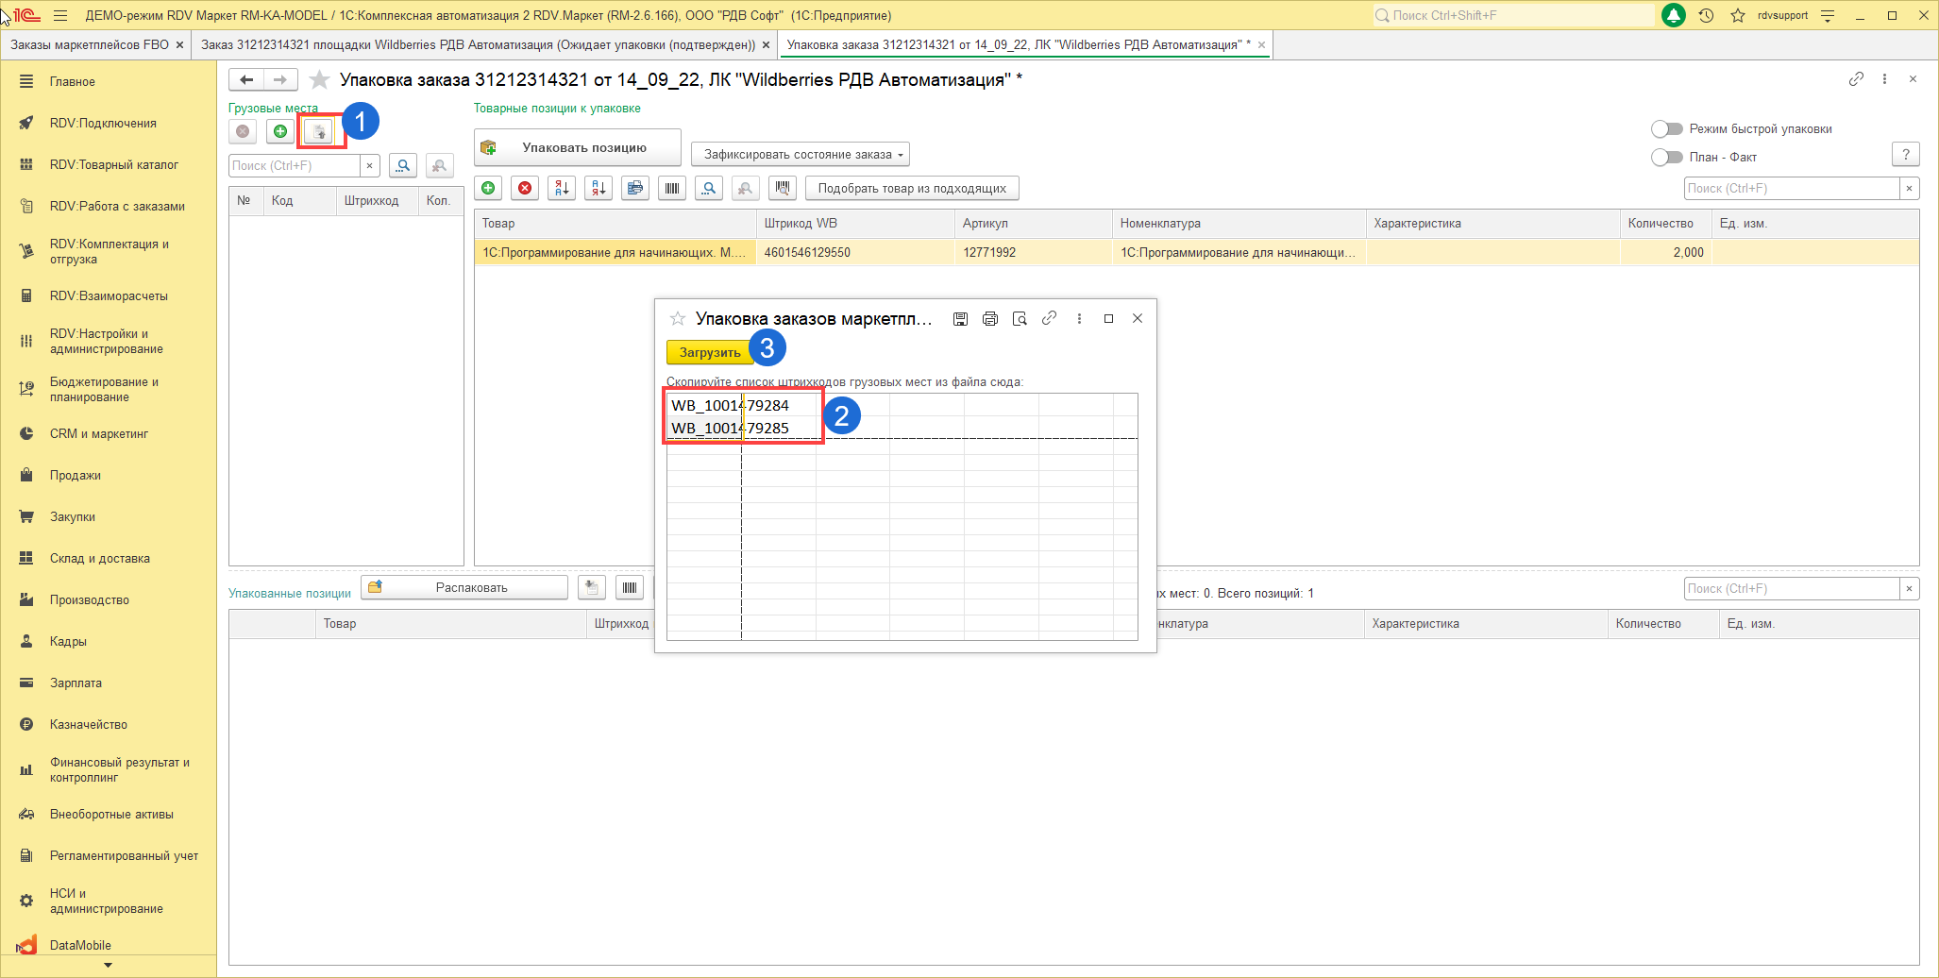The width and height of the screenshot is (1939, 978).
Task: Save the dialog spreadsheet via diskette icon
Action: point(960,319)
